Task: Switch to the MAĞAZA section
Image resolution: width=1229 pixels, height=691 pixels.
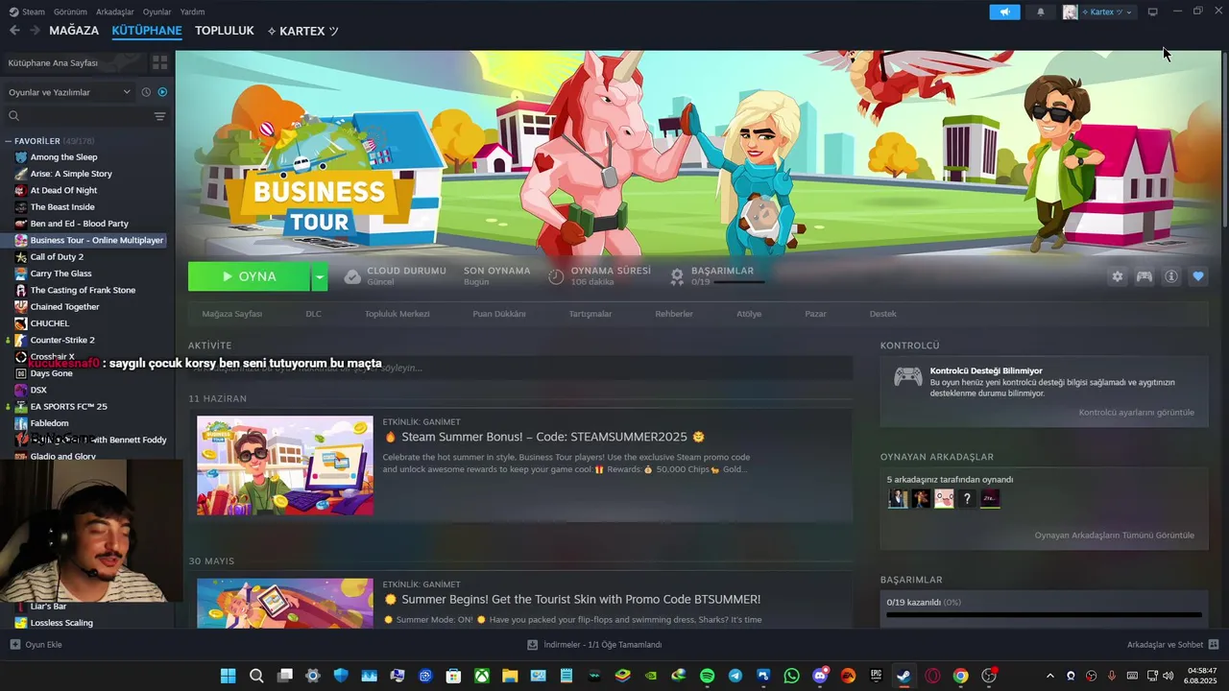Action: [x=74, y=31]
